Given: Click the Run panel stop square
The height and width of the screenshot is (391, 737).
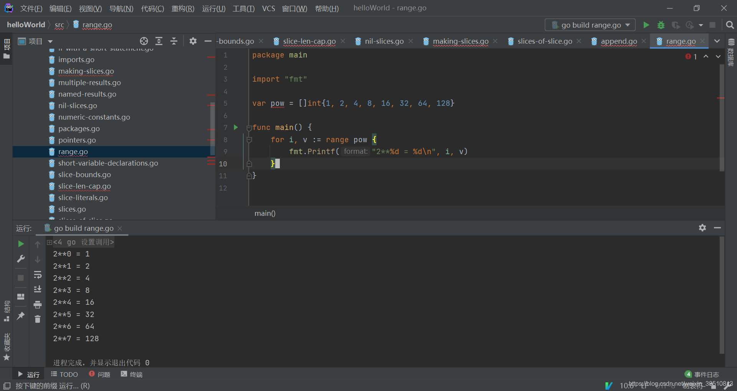Looking at the screenshot, I should point(21,278).
